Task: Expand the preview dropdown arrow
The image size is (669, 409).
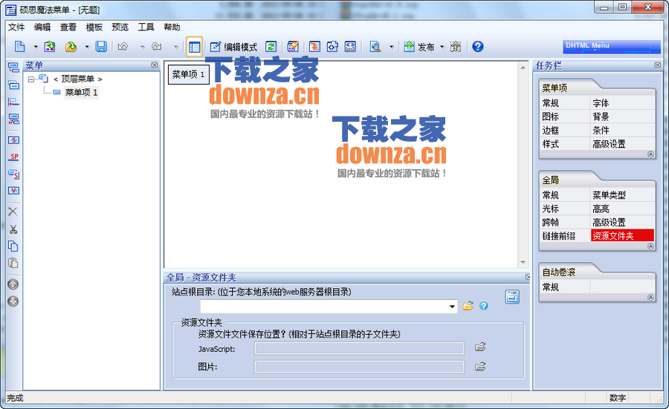Action: (x=391, y=47)
